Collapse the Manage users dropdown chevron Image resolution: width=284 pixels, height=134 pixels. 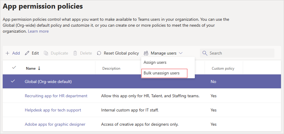click(180, 53)
